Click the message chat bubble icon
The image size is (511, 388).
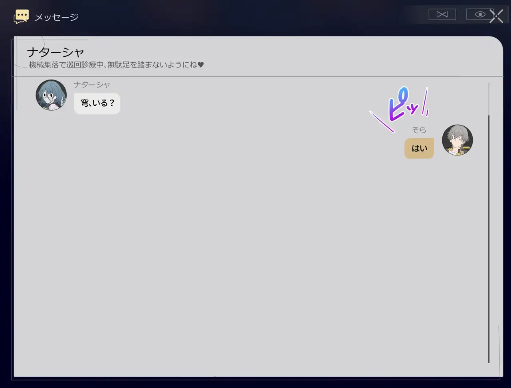21,16
